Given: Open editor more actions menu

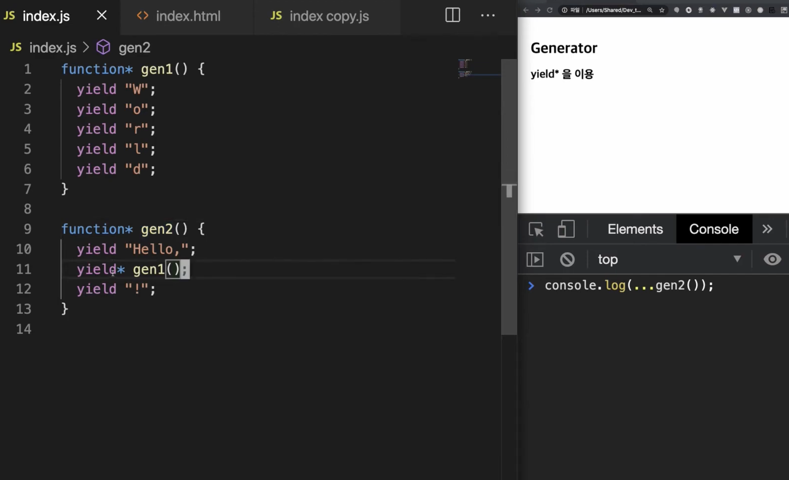Looking at the screenshot, I should 488,15.
